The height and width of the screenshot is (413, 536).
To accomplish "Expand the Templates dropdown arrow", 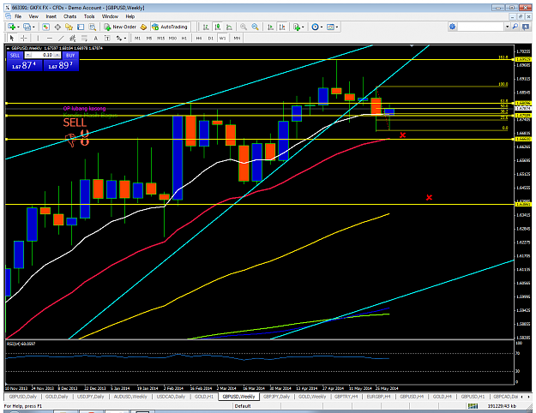I will pos(337,27).
